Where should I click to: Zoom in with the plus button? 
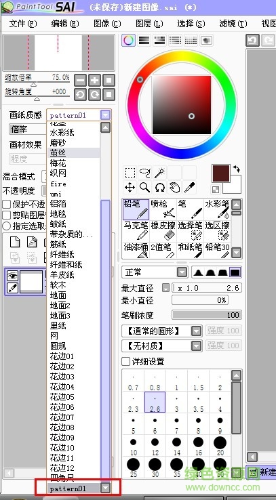[94, 81]
